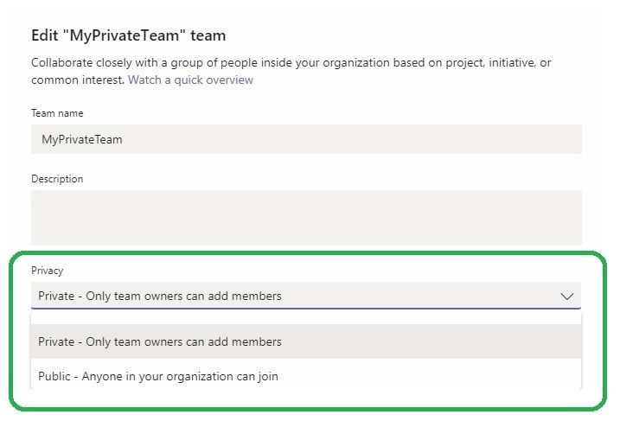Click the MyPrivateTeam text in name field
620x440 pixels.
click(x=82, y=139)
